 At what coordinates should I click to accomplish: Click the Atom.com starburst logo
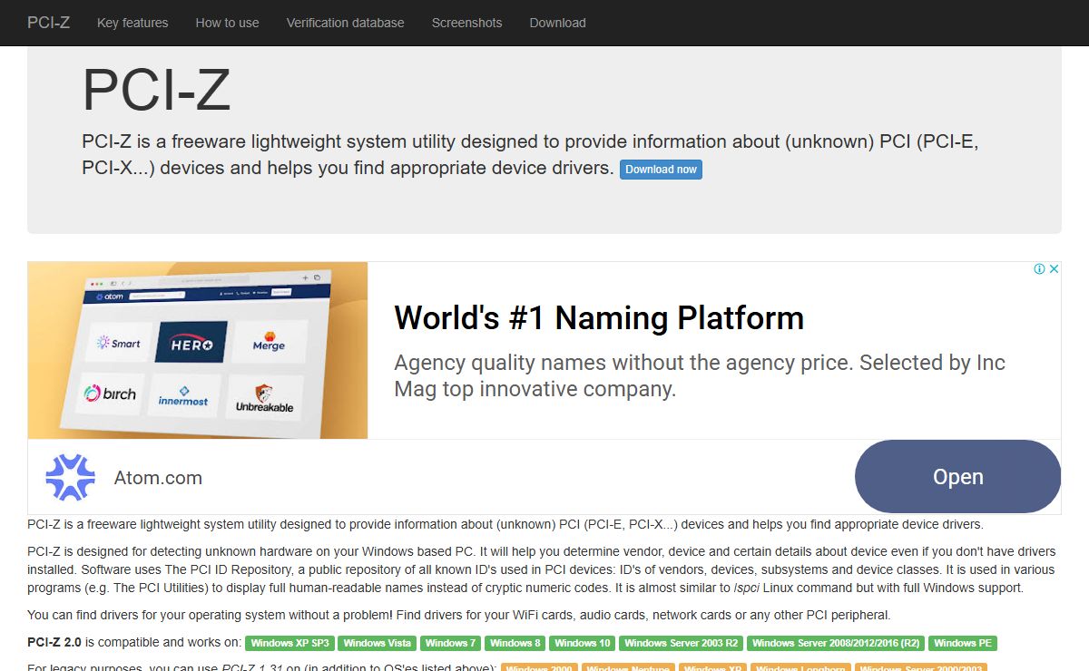(71, 478)
